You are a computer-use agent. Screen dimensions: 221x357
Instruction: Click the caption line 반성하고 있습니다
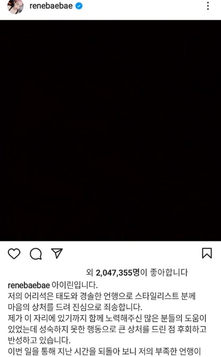click(39, 340)
